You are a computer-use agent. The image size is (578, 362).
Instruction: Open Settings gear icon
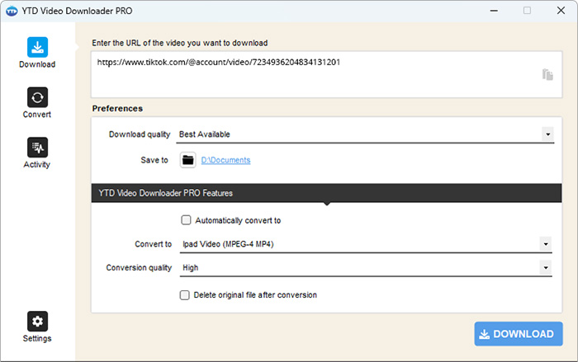[x=37, y=321]
